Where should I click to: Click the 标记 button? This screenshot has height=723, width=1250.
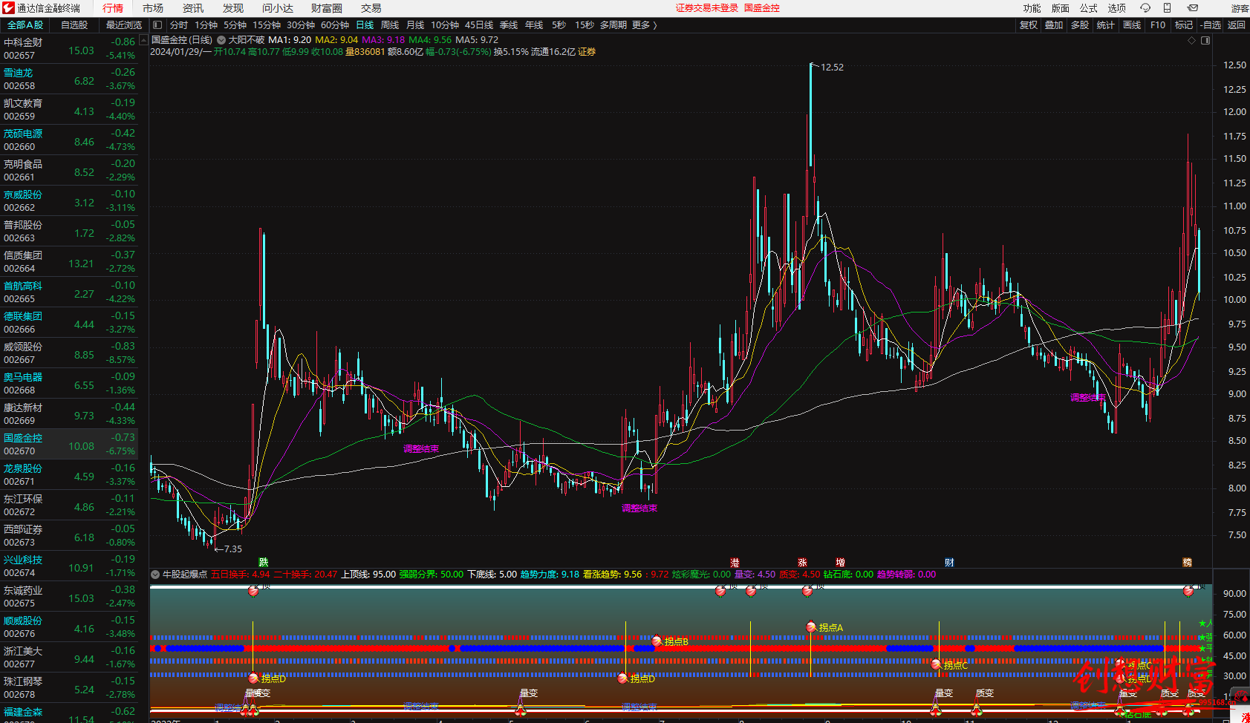click(x=1184, y=25)
